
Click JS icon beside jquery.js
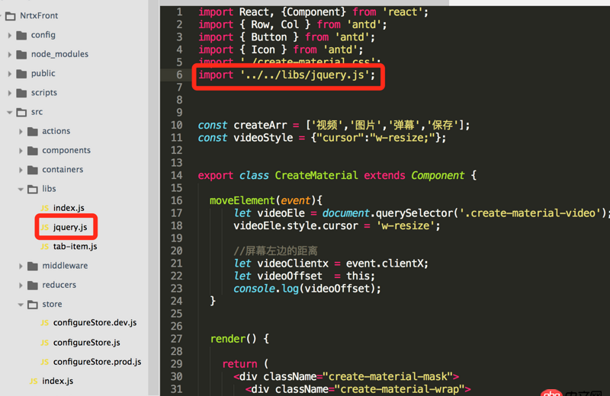coord(45,228)
